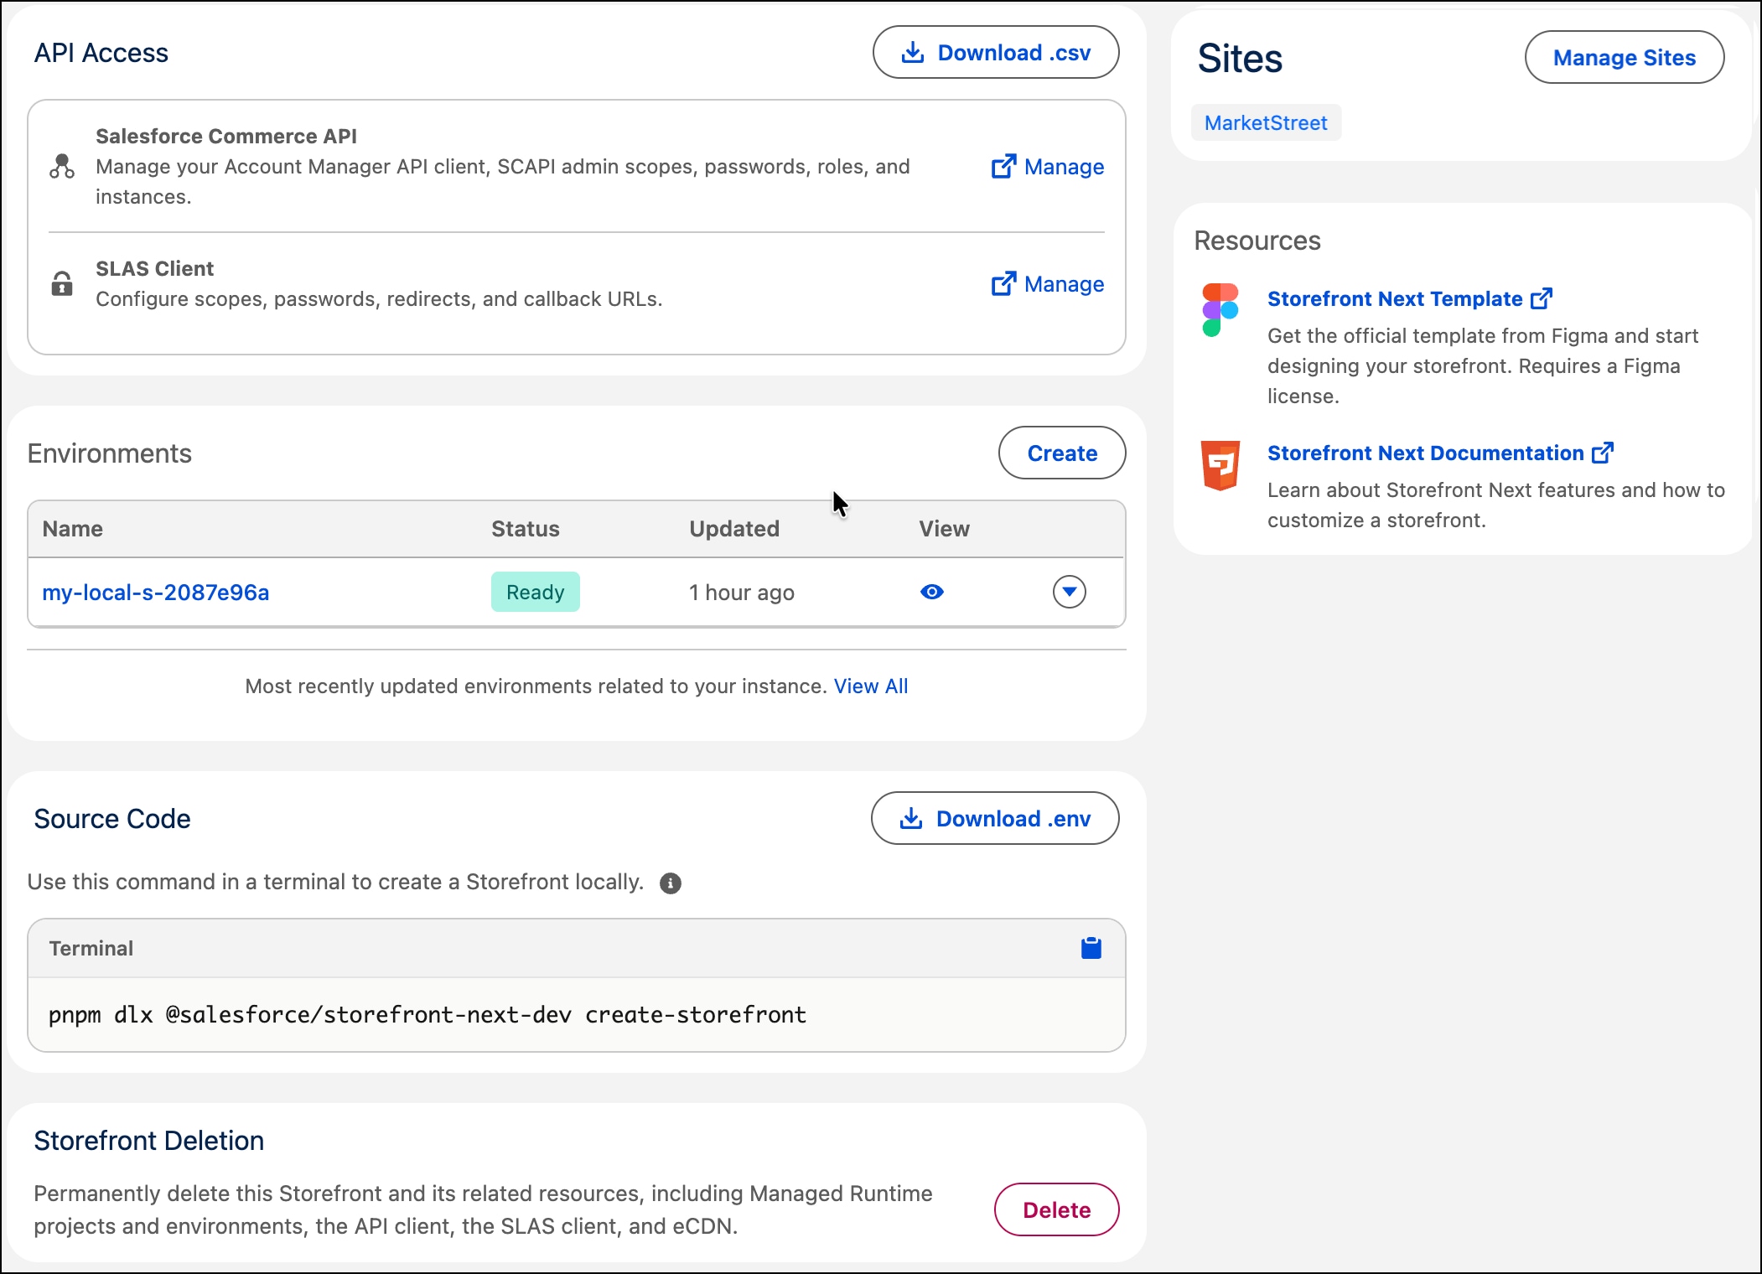Download the .env file
The height and width of the screenshot is (1274, 1762).
click(995, 818)
